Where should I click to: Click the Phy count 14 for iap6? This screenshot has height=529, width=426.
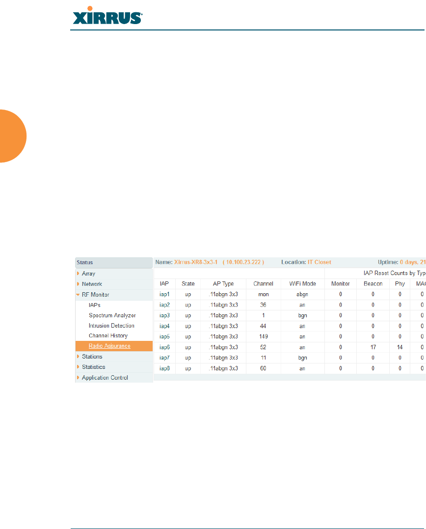click(x=399, y=347)
